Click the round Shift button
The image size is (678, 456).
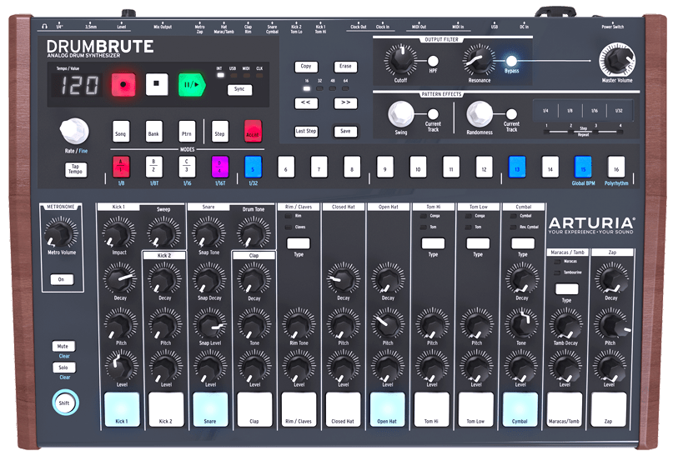pyautogui.click(x=65, y=403)
